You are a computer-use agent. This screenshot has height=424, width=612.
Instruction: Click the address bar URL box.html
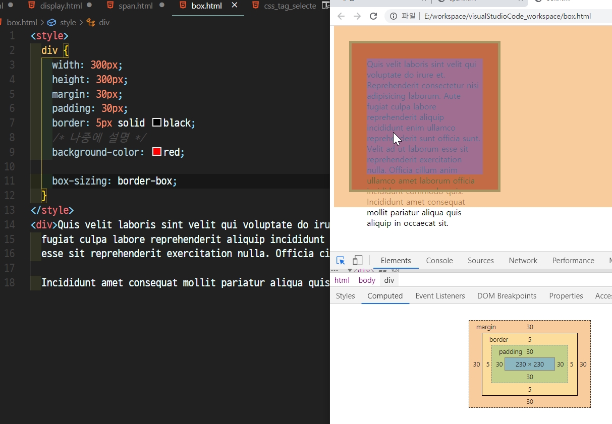coord(508,16)
